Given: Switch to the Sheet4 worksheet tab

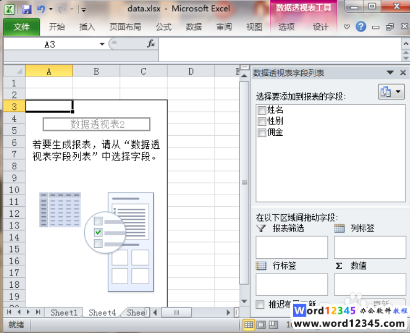Looking at the screenshot, I should [x=102, y=312].
